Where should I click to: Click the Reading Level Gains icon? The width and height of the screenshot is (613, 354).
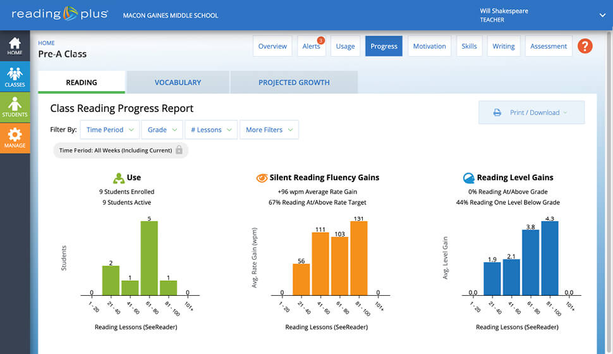pyautogui.click(x=468, y=178)
